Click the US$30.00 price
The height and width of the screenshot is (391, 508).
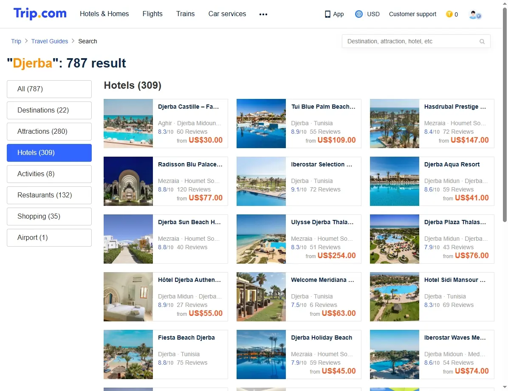(206, 140)
